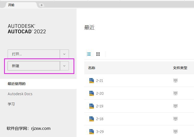194x137 pixels.
Task: Select 最近使用的 in the sidebar
Action: pyautogui.click(x=38, y=84)
